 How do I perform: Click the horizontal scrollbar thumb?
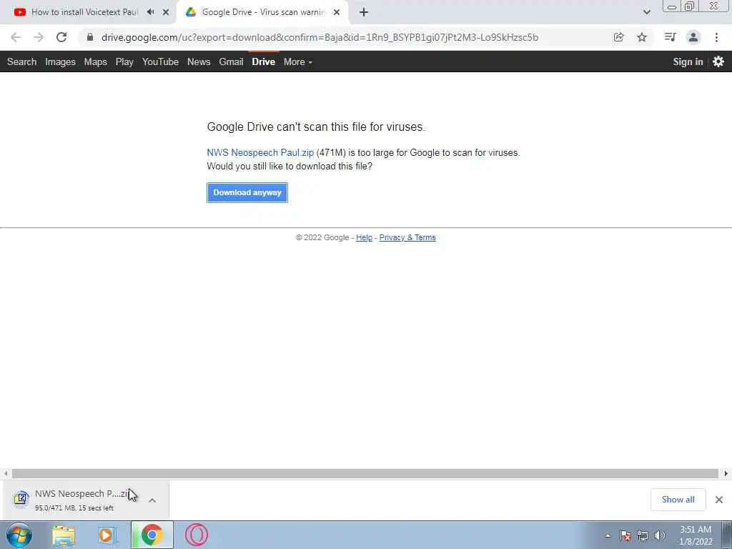[x=365, y=473]
